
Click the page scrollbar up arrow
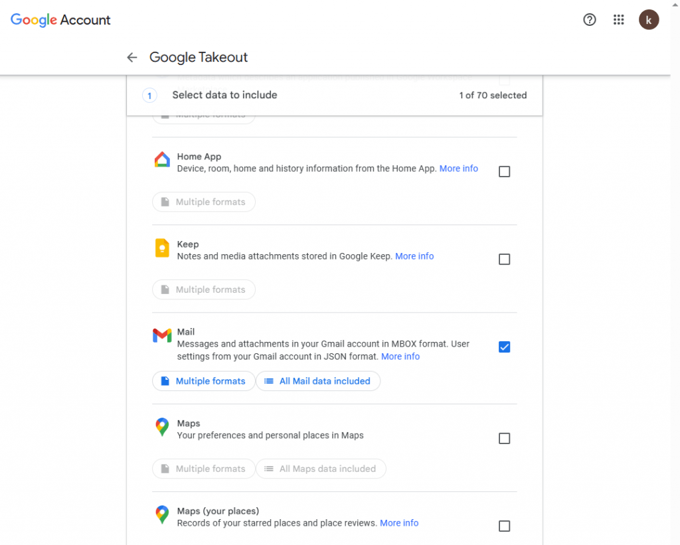point(675,3)
